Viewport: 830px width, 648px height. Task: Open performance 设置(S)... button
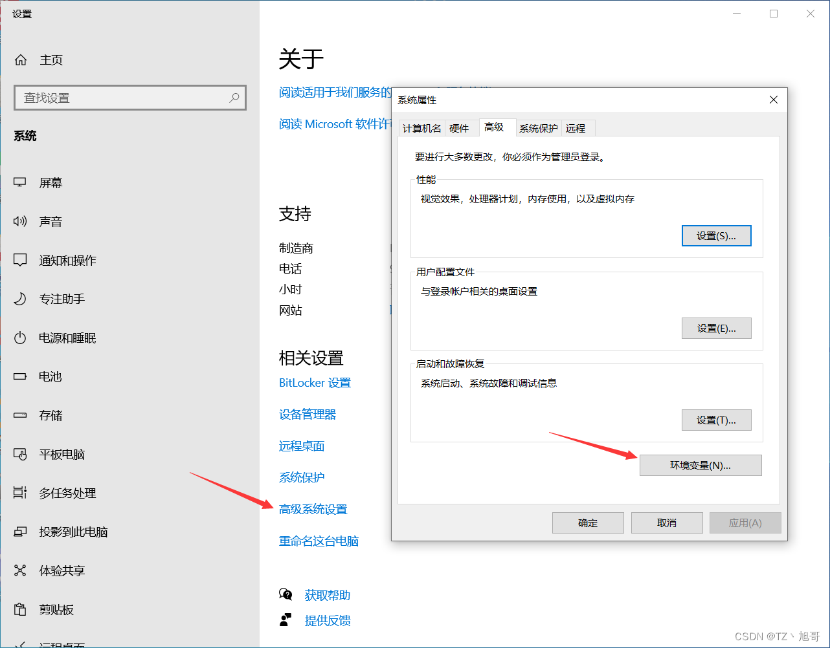(717, 236)
